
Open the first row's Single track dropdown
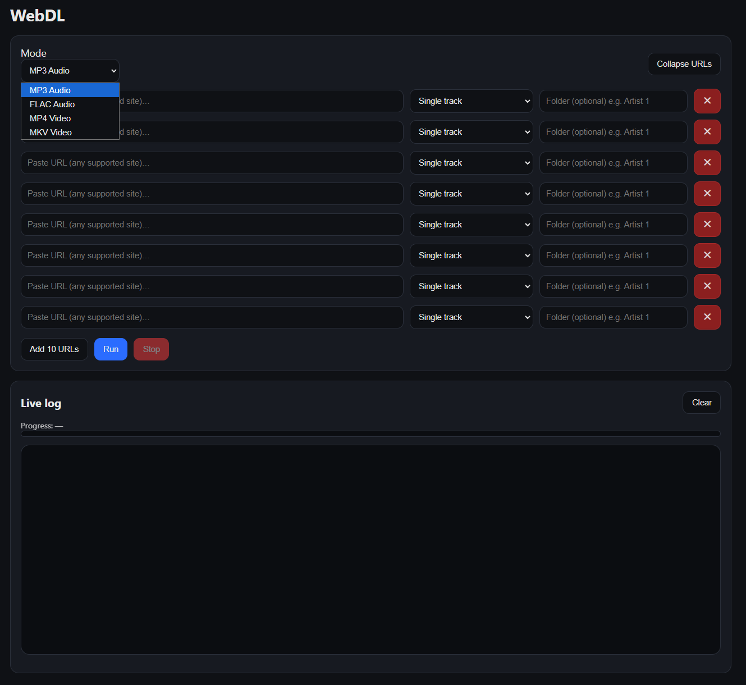tap(471, 101)
